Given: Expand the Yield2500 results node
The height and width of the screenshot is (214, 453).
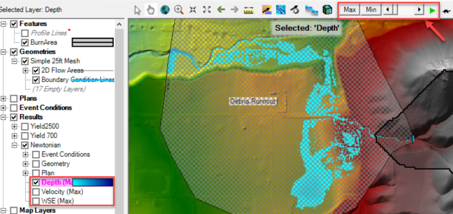Looking at the screenshot, I should pos(15,126).
